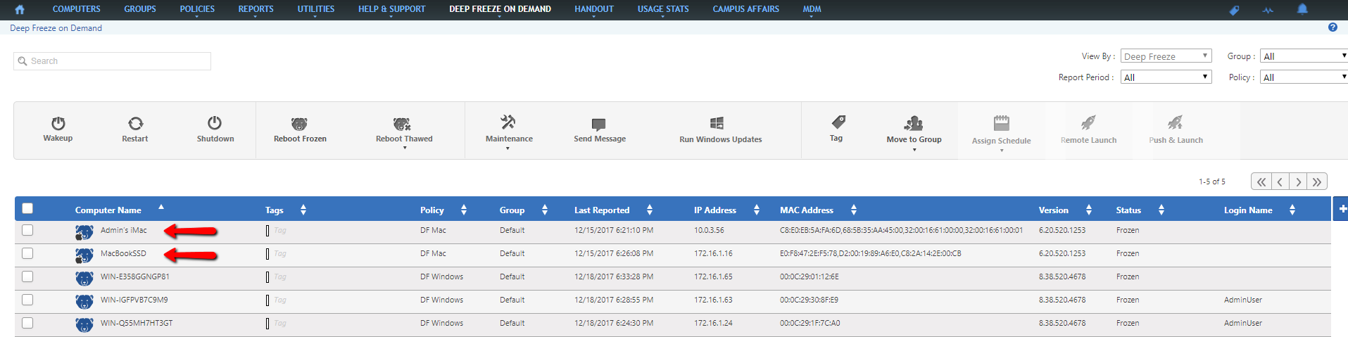
Task: Click the Send Message icon
Action: (x=599, y=125)
